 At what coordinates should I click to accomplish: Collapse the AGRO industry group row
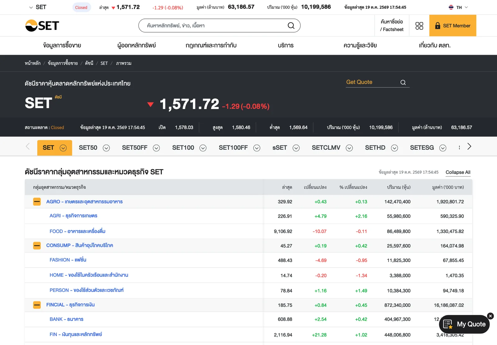37,202
